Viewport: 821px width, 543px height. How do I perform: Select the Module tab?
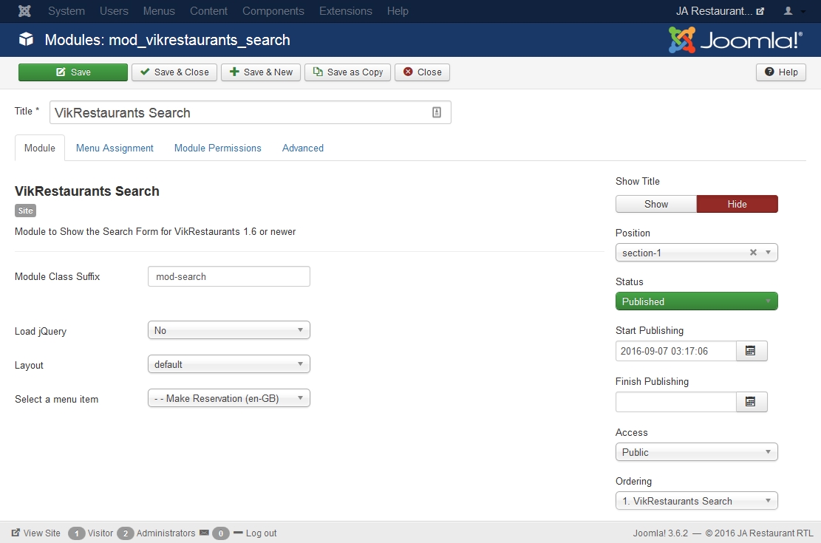tap(40, 148)
